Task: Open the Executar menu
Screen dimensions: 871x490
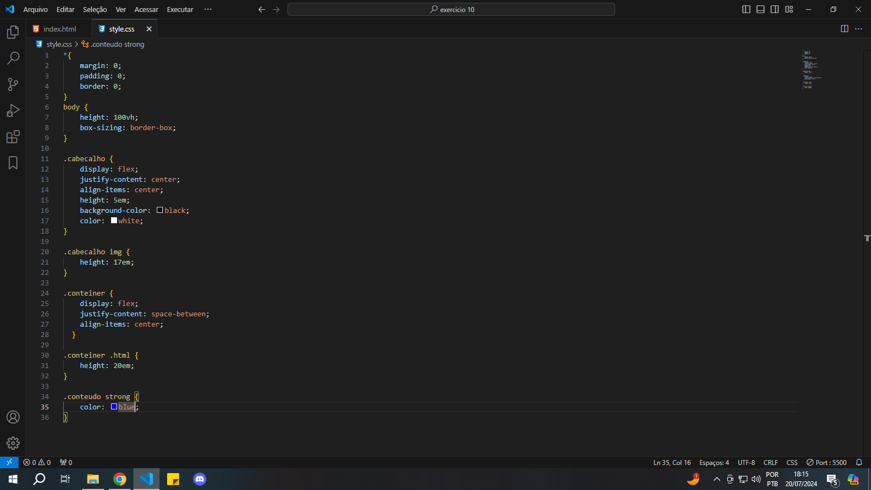Action: (180, 9)
